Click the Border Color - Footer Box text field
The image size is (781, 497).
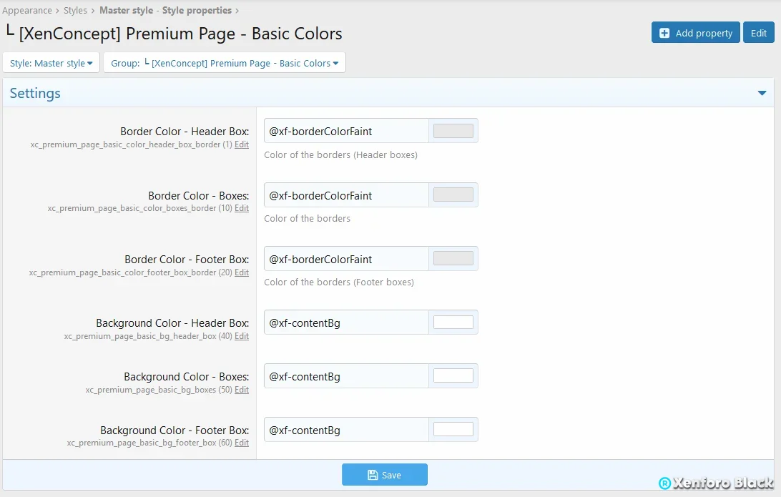346,259
